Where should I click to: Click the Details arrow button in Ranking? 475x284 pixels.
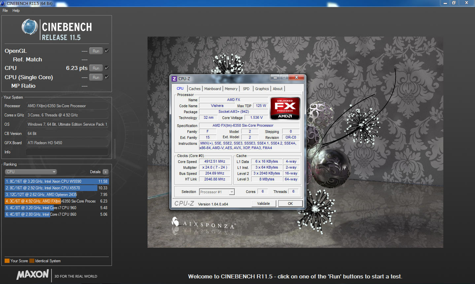106,172
